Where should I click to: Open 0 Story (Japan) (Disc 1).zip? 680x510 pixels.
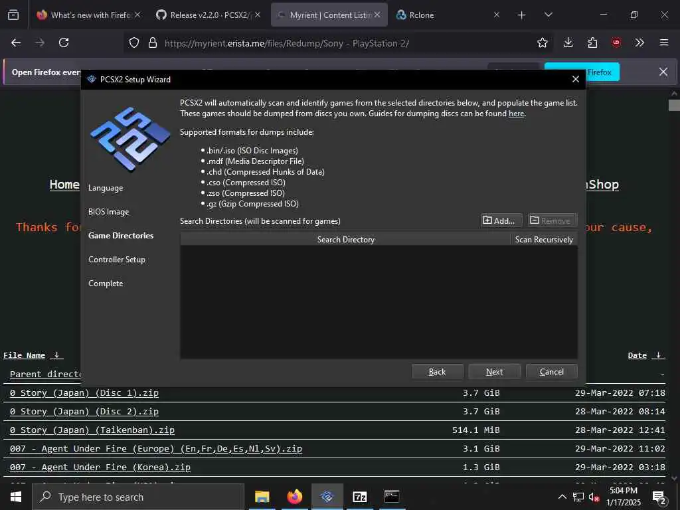pos(84,393)
